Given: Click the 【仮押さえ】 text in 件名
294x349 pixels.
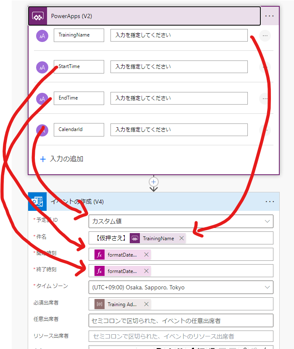Looking at the screenshot, I should coord(111,238).
